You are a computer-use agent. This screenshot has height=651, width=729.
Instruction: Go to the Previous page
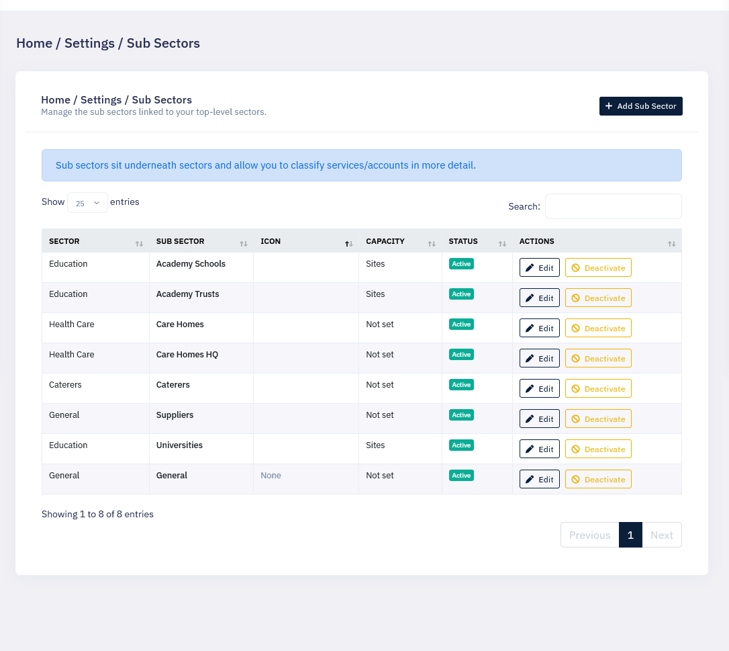coord(589,535)
